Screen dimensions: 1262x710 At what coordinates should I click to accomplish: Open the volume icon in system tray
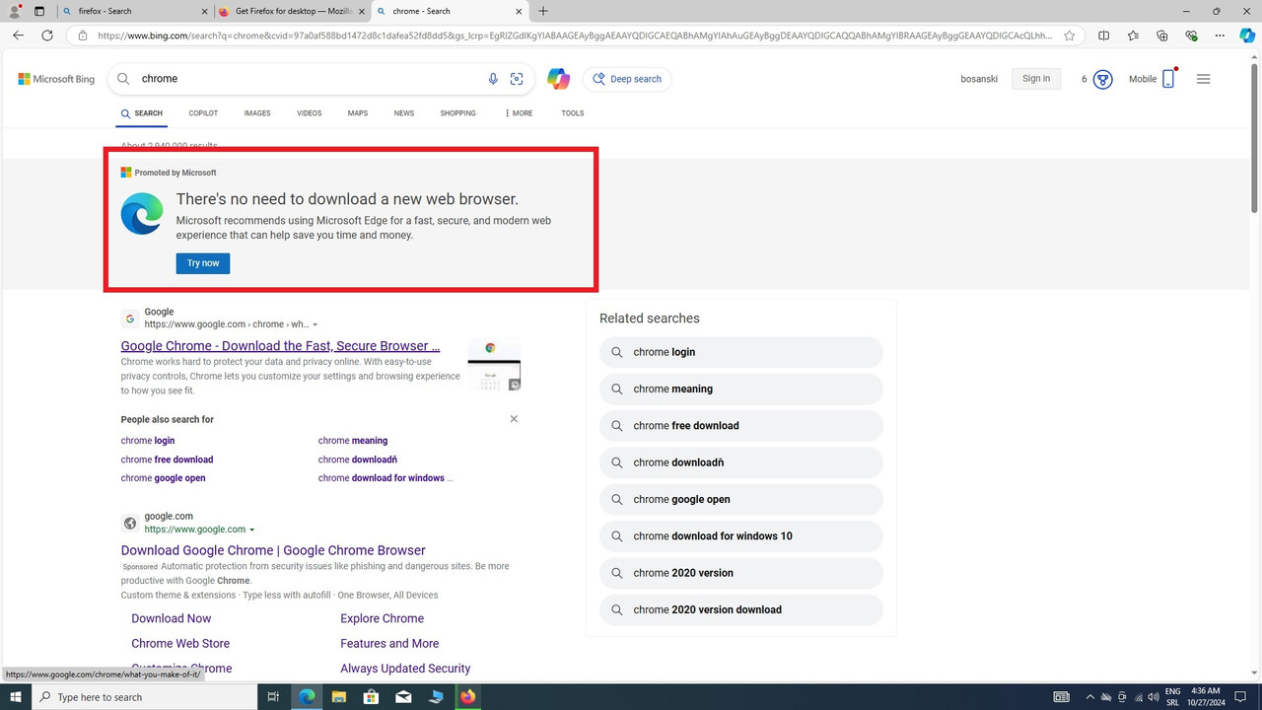click(1154, 697)
